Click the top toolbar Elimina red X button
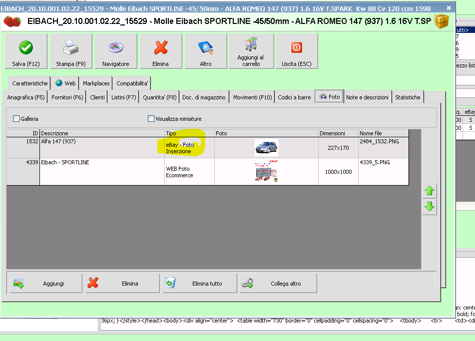Image resolution: width=475 pixels, height=341 pixels. pyautogui.click(x=160, y=51)
